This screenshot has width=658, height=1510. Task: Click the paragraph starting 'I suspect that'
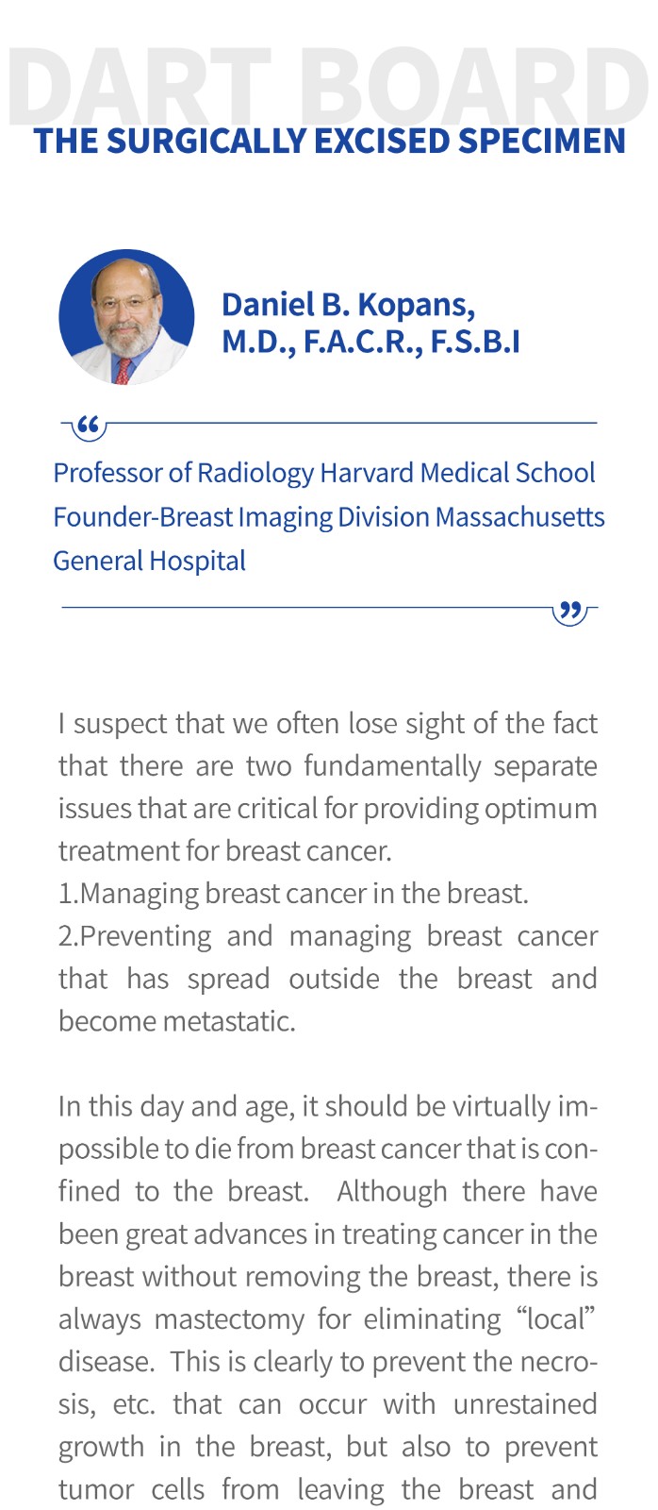328,787
